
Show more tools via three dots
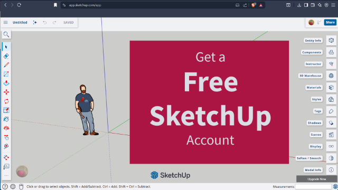tap(6, 176)
